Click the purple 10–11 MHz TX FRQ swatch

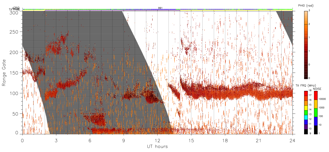click(306, 127)
